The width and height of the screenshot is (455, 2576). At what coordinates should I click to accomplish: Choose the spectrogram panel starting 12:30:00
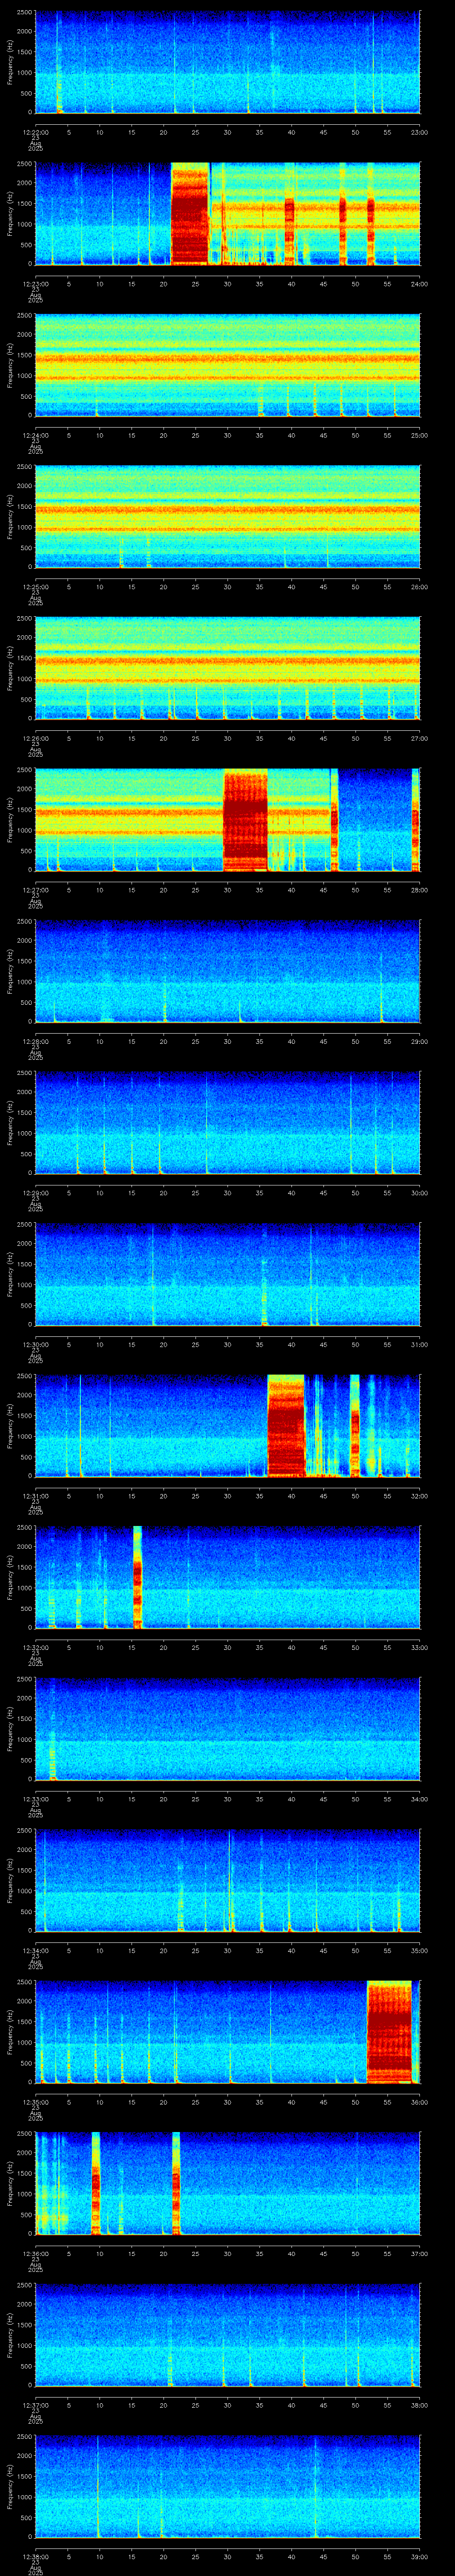click(227, 1274)
